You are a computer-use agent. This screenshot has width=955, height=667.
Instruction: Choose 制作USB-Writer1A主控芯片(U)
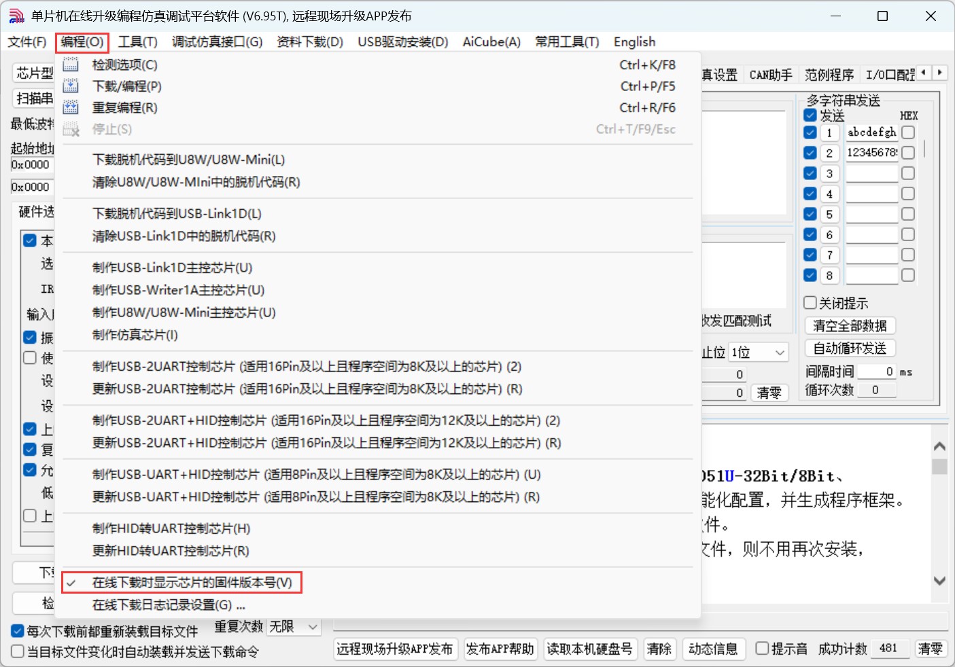tap(378, 290)
